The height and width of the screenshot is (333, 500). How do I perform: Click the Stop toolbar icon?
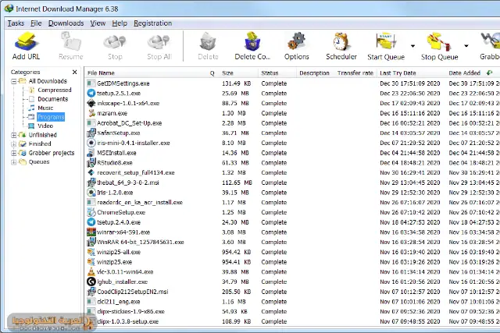click(115, 42)
